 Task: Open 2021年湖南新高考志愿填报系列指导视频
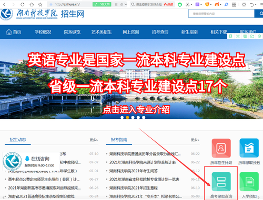pyautogui.click(x=44, y=188)
